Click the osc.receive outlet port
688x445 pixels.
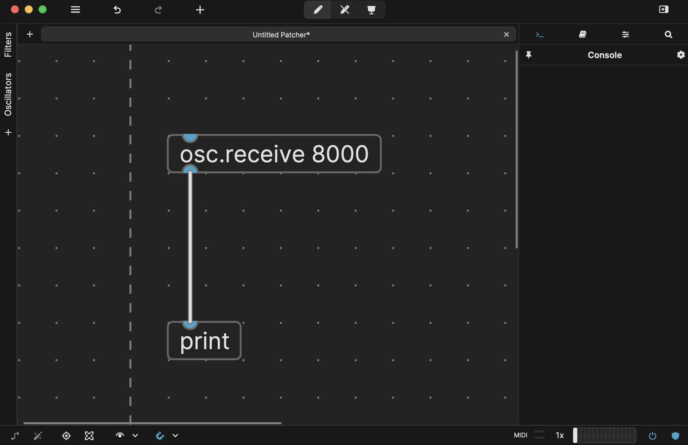190,169
